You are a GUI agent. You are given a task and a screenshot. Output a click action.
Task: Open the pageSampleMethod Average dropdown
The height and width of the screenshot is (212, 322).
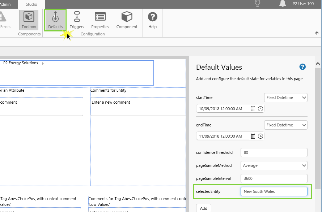pyautogui.click(x=274, y=165)
